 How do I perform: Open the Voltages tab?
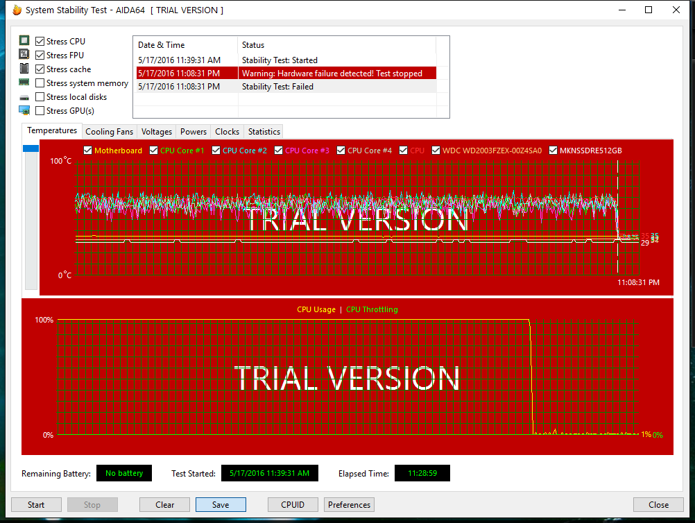[x=157, y=132]
